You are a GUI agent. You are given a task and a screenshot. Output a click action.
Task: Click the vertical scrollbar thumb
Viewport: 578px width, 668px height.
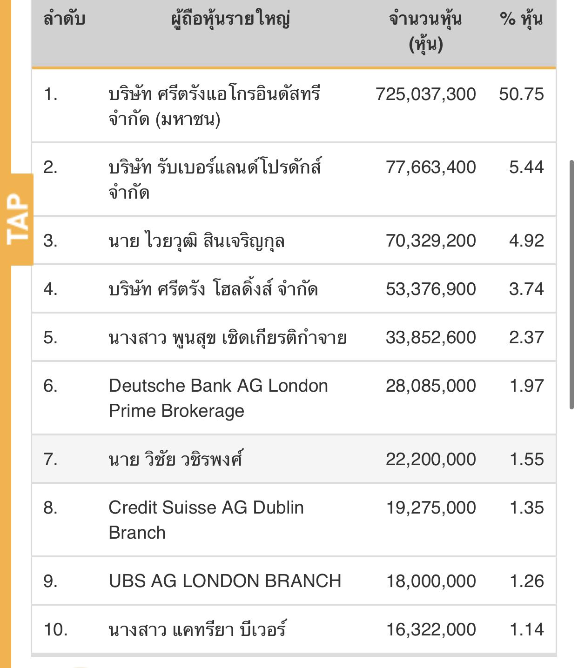click(572, 284)
